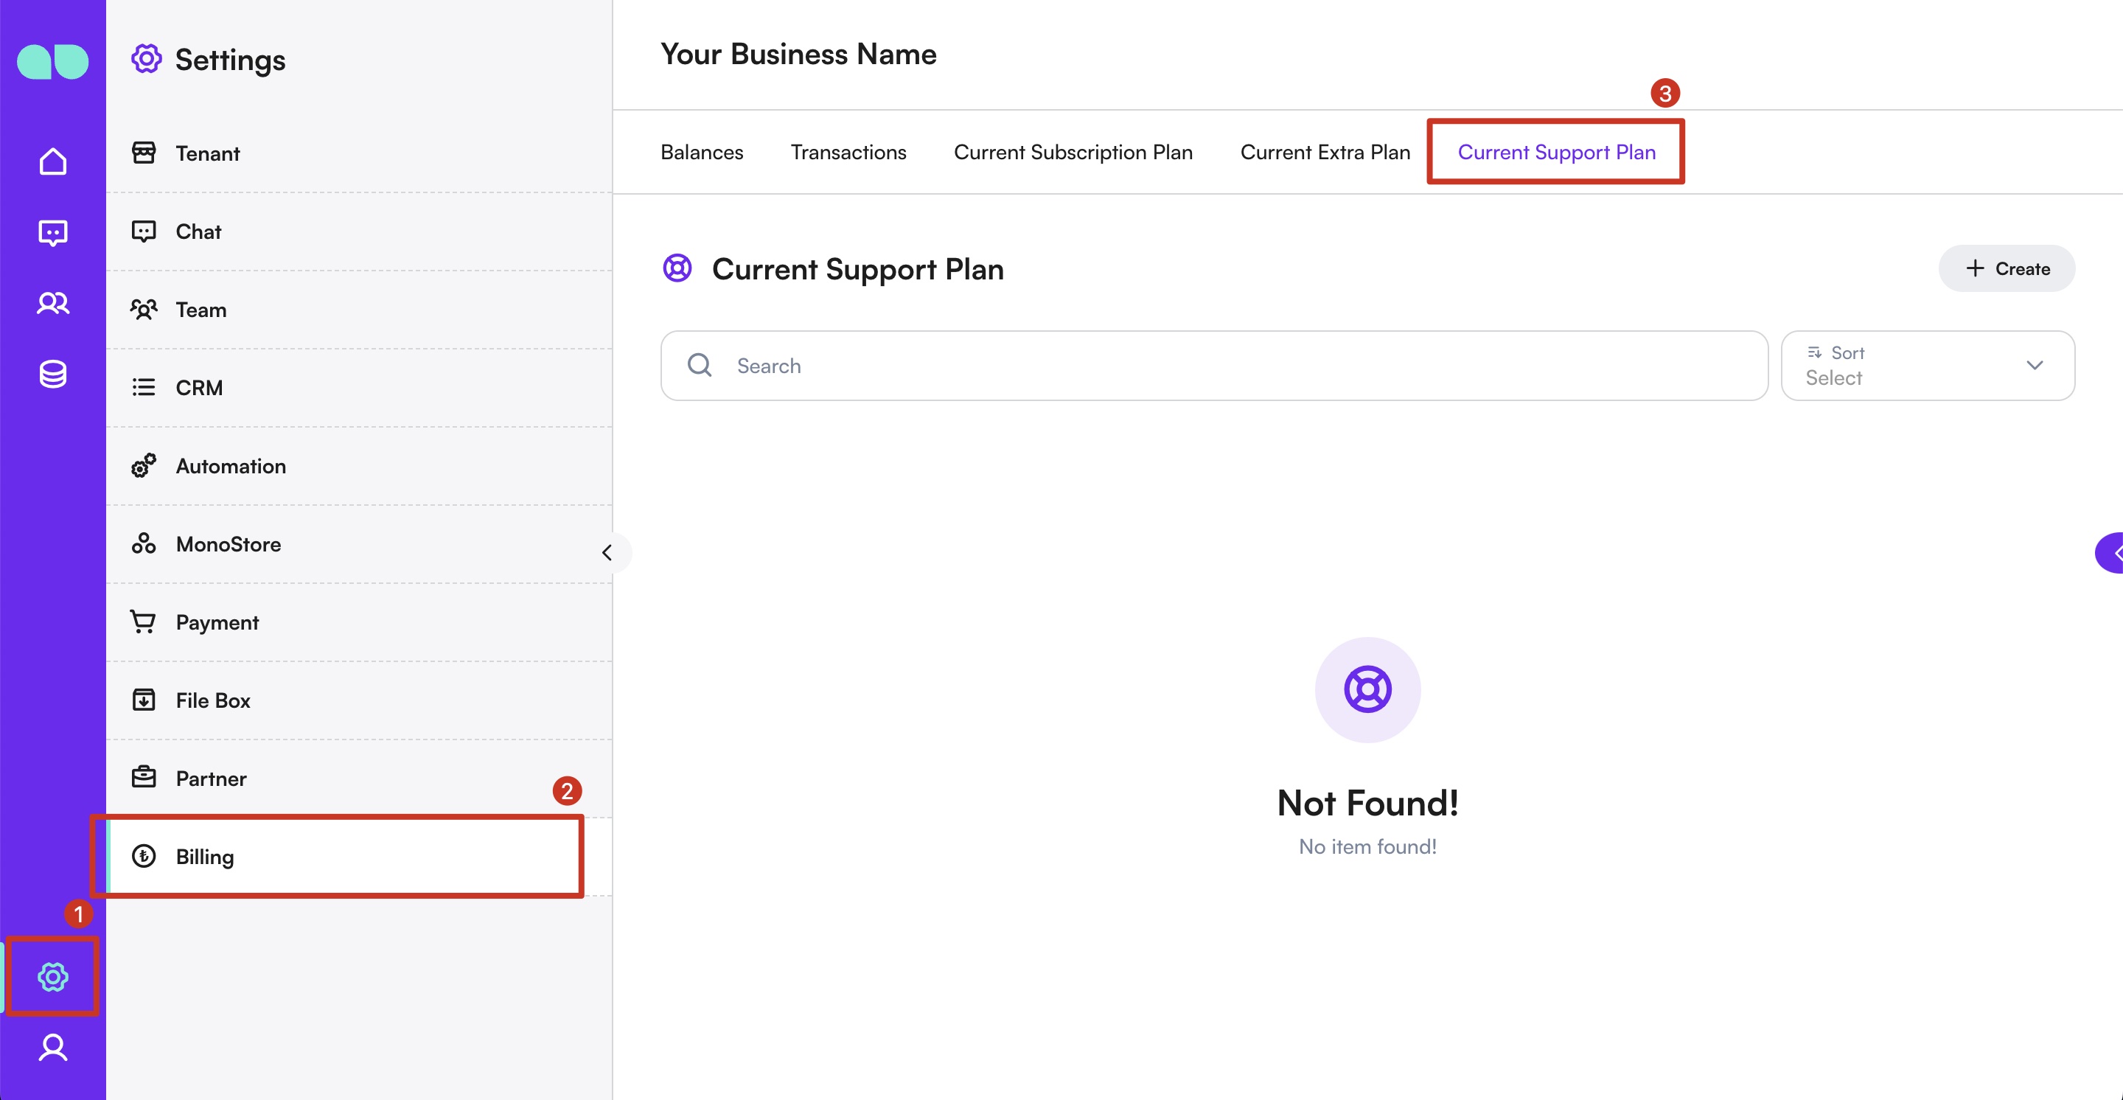
Task: Open the Sort Select dropdown
Action: [1927, 366]
